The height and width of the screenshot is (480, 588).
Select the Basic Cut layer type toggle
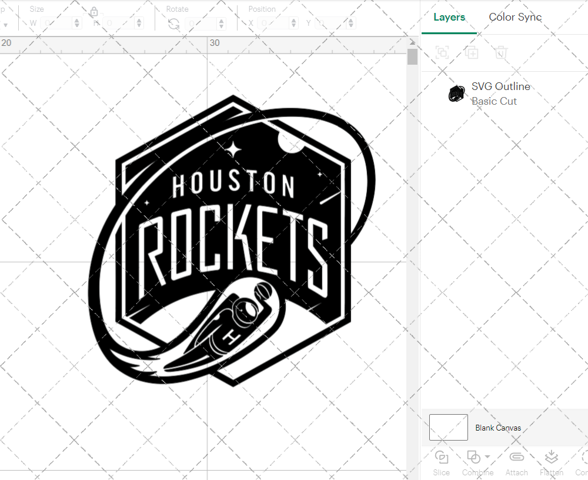pyautogui.click(x=495, y=101)
